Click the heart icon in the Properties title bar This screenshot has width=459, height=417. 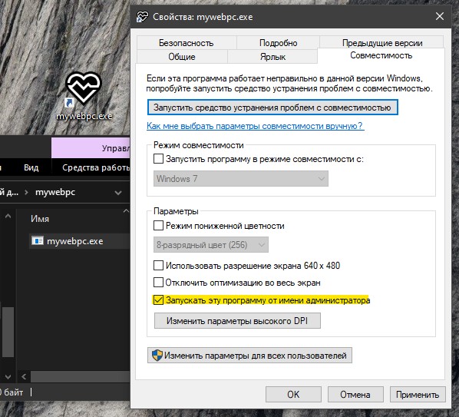[143, 17]
